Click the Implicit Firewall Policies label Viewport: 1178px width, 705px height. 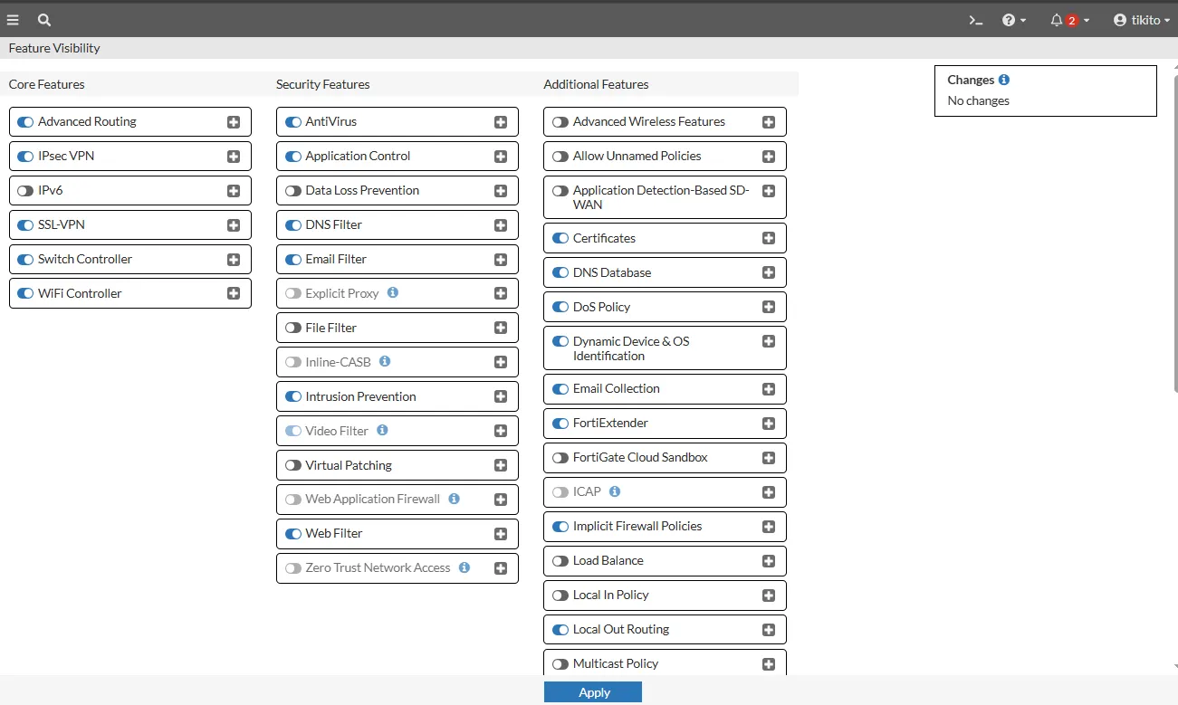[x=637, y=526]
